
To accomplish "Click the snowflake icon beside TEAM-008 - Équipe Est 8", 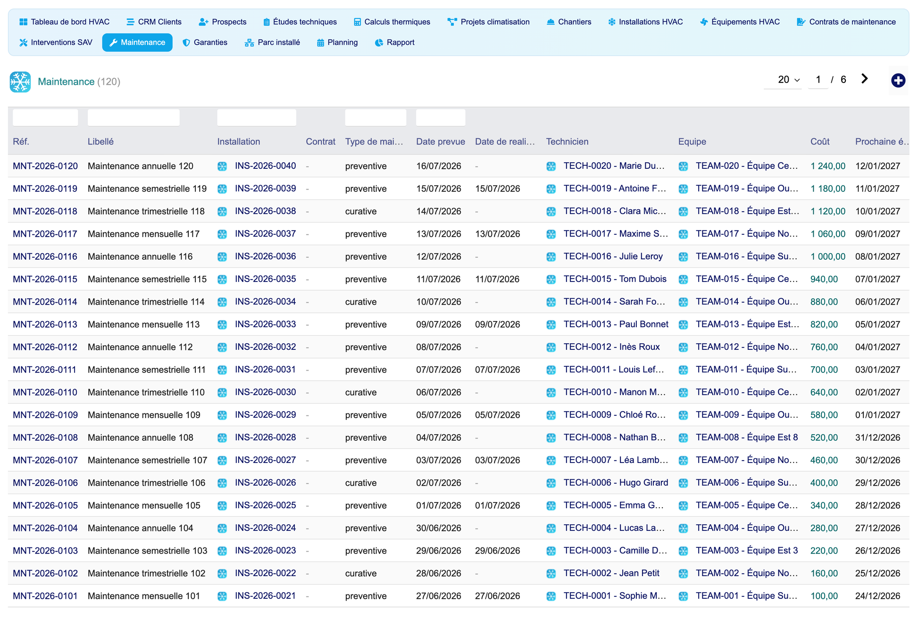I will 683,438.
